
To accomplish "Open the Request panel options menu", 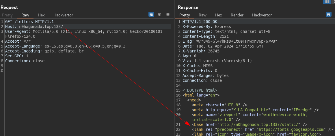I will (x=168, y=15).
